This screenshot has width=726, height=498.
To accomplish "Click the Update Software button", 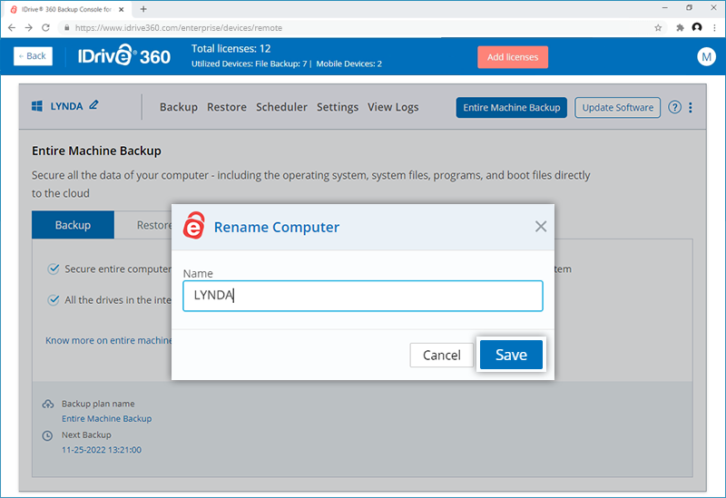I will pos(617,107).
